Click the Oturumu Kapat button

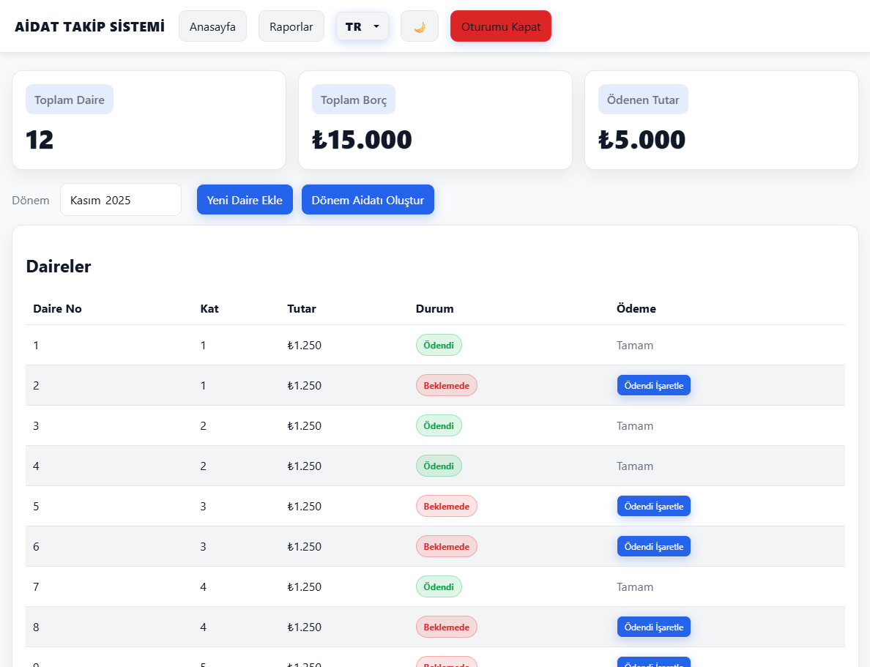pyautogui.click(x=500, y=26)
